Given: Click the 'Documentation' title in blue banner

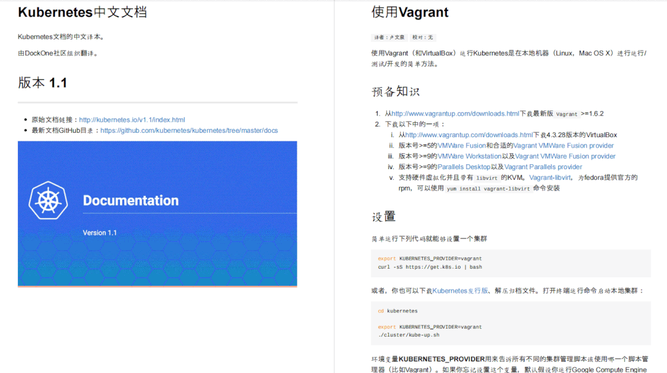Looking at the screenshot, I should point(130,200).
